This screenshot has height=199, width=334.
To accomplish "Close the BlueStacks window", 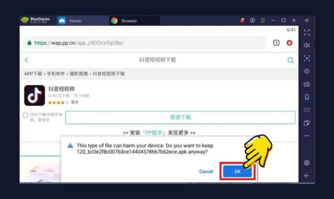I will point(294,20).
